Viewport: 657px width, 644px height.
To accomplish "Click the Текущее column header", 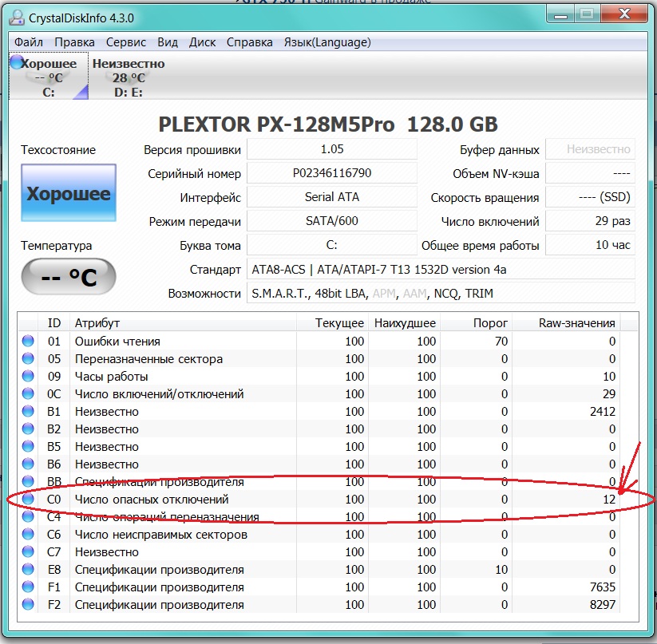I will 332,323.
